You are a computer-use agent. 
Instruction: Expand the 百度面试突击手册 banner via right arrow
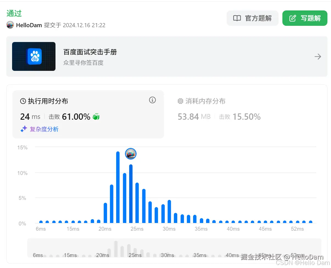[x=318, y=56]
